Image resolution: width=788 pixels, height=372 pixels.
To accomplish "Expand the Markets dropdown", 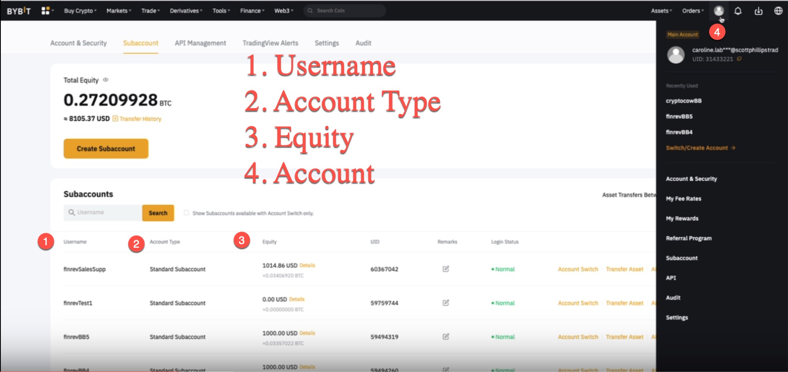I will pos(119,11).
